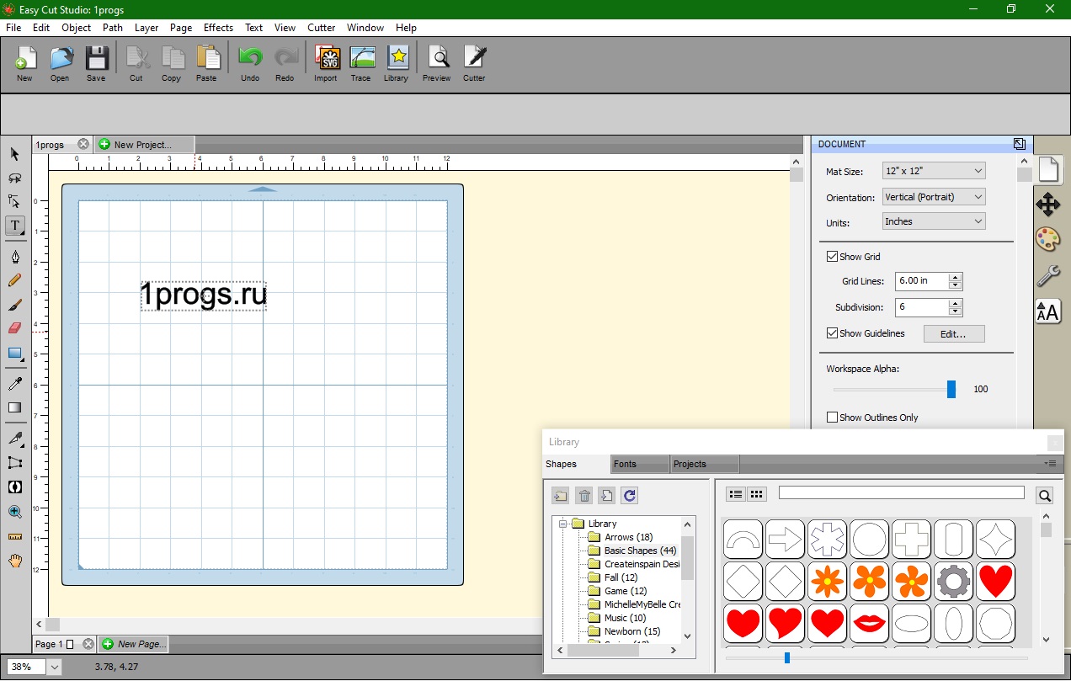Click the New Page... button
This screenshot has width=1071, height=681.
click(134, 644)
